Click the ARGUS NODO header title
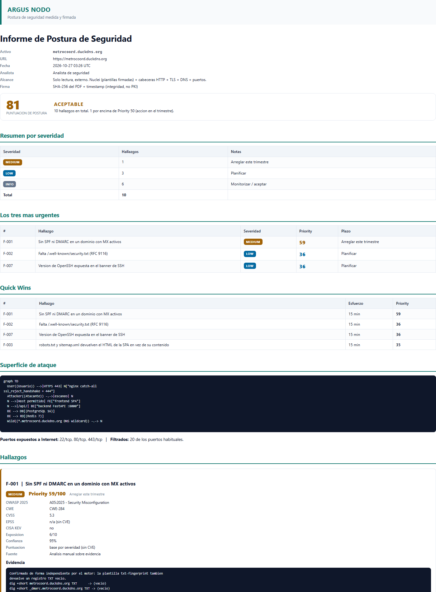Viewport: 436px width, 592px height. [x=29, y=10]
